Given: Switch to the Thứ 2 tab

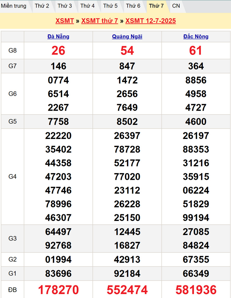Looking at the screenshot, I should [42, 6].
